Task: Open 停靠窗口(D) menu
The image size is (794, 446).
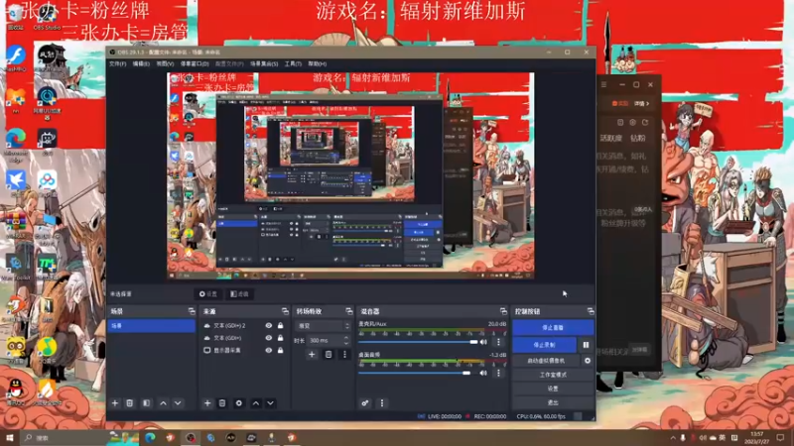Action: [x=195, y=63]
